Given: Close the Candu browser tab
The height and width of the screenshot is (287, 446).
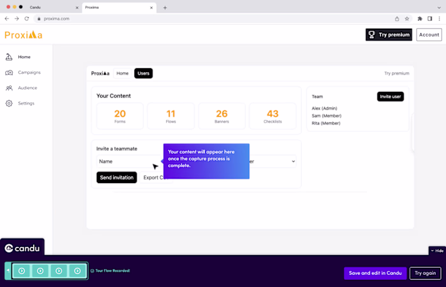Looking at the screenshot, I should point(77,8).
